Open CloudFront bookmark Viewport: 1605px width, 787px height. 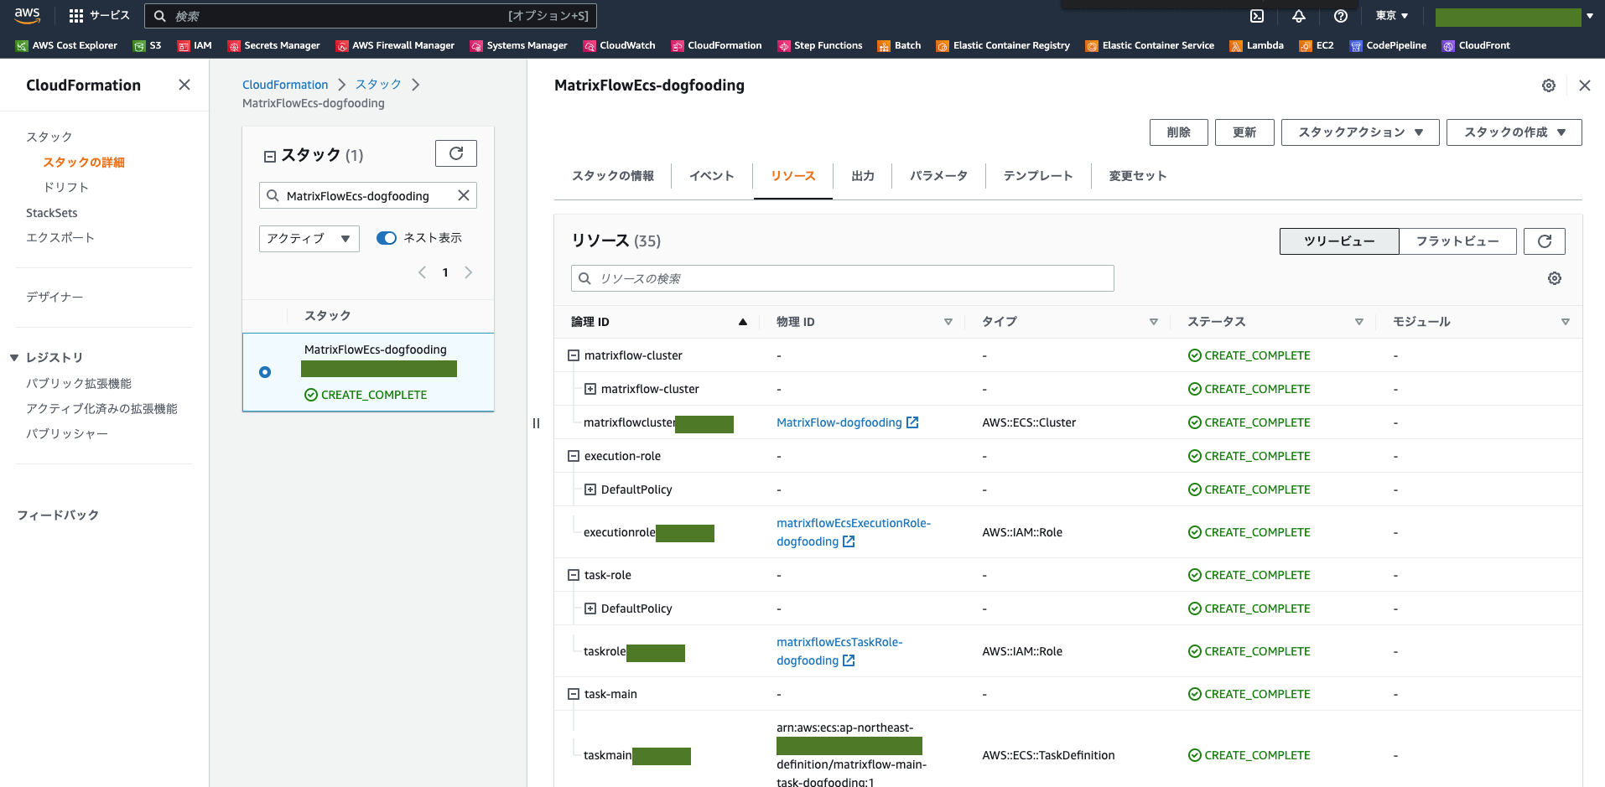coord(1476,45)
